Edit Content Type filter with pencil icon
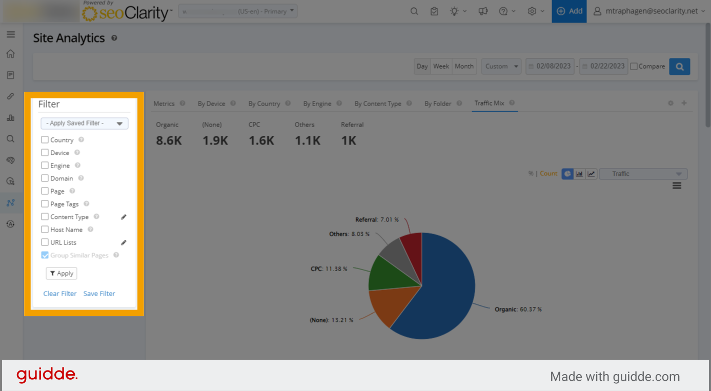 tap(124, 217)
